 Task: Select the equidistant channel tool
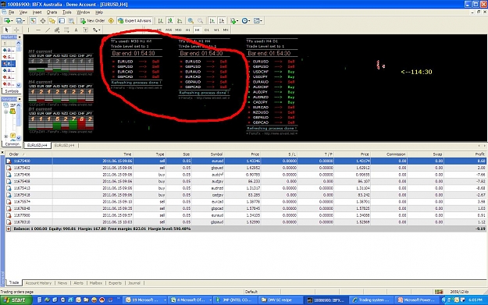pos(57,30)
